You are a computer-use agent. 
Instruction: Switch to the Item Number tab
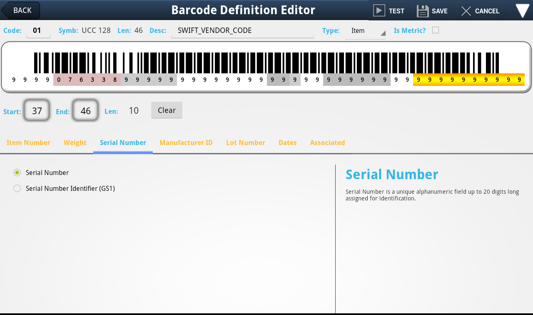(28, 143)
